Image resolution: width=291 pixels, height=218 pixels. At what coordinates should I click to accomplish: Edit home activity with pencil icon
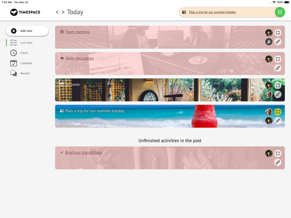[x=278, y=95]
